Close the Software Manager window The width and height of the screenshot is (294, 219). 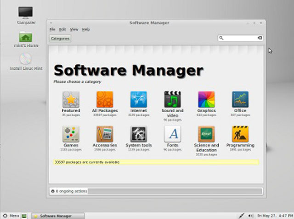[x=261, y=23]
